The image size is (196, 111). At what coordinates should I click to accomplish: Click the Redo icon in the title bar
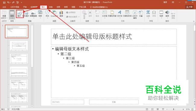coord(13,2)
